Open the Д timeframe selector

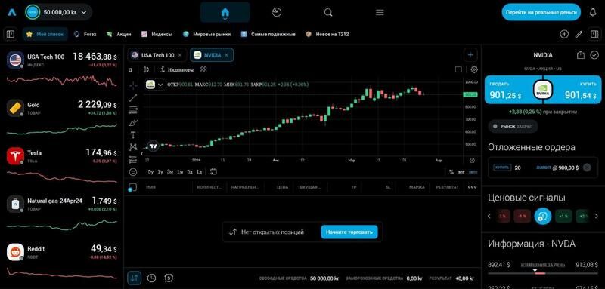point(130,69)
